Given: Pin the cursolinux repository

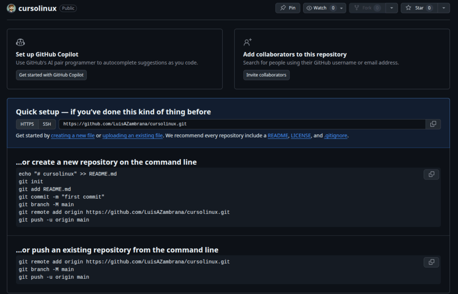Looking at the screenshot, I should [x=288, y=8].
